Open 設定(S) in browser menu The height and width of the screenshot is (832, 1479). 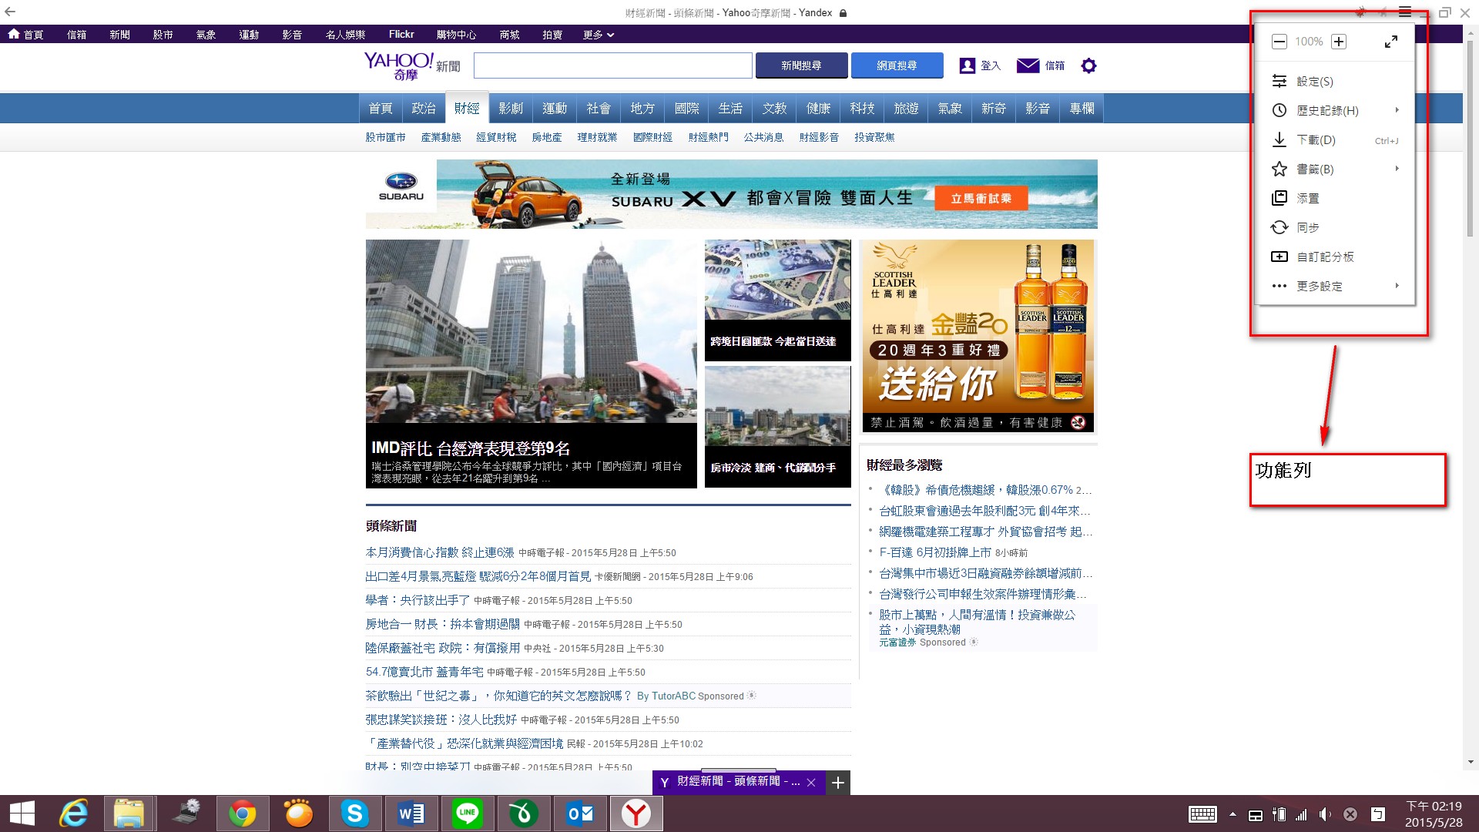pyautogui.click(x=1335, y=81)
